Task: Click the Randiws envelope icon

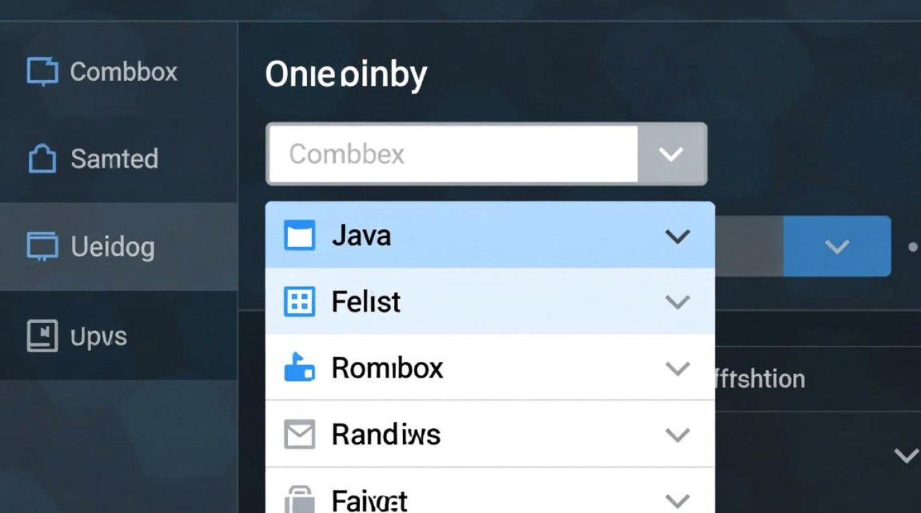Action: tap(299, 433)
